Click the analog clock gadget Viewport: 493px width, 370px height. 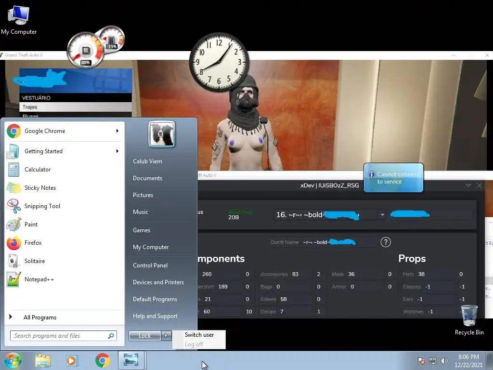tap(219, 62)
